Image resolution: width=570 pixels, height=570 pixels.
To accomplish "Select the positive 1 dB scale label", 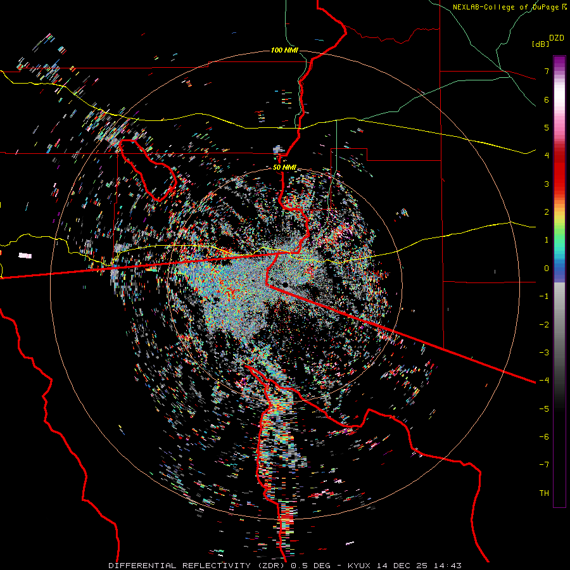I will pos(547,240).
